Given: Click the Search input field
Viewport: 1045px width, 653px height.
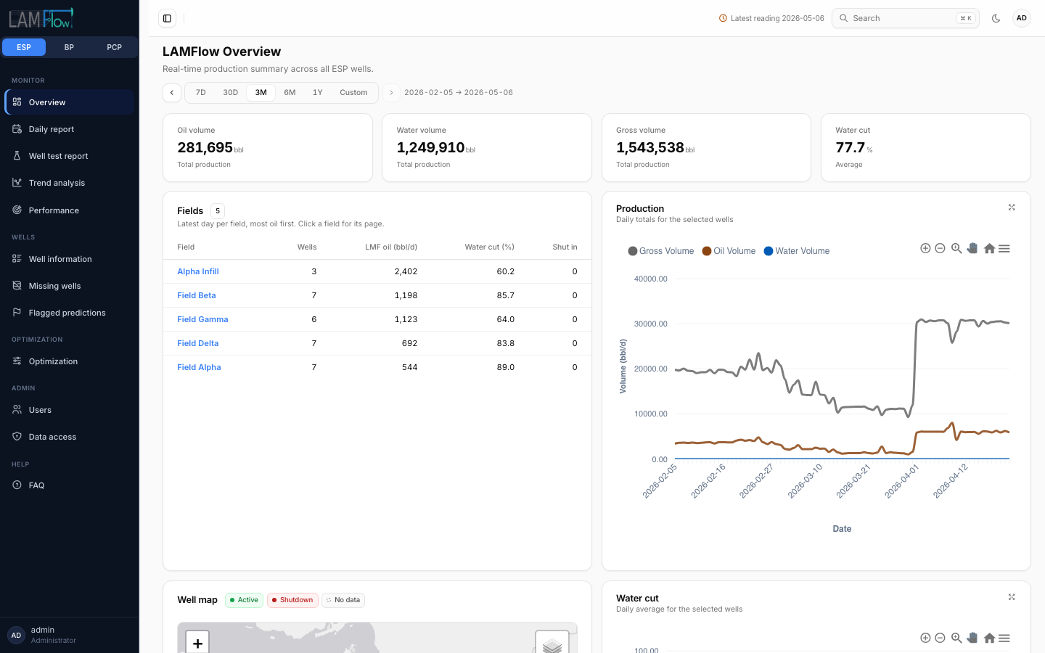Looking at the screenshot, I should (x=906, y=18).
